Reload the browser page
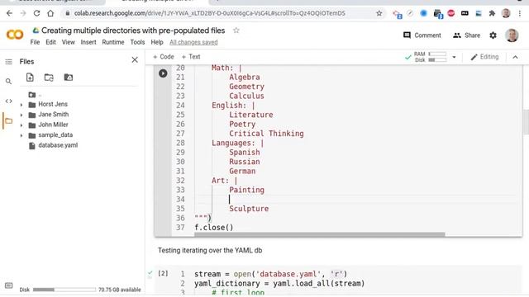The height and width of the screenshot is (297, 529). tap(36, 13)
